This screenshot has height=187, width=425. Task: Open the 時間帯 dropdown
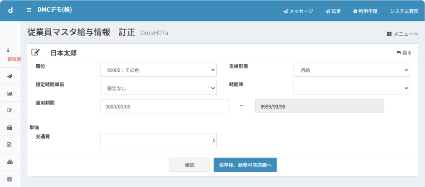point(352,88)
